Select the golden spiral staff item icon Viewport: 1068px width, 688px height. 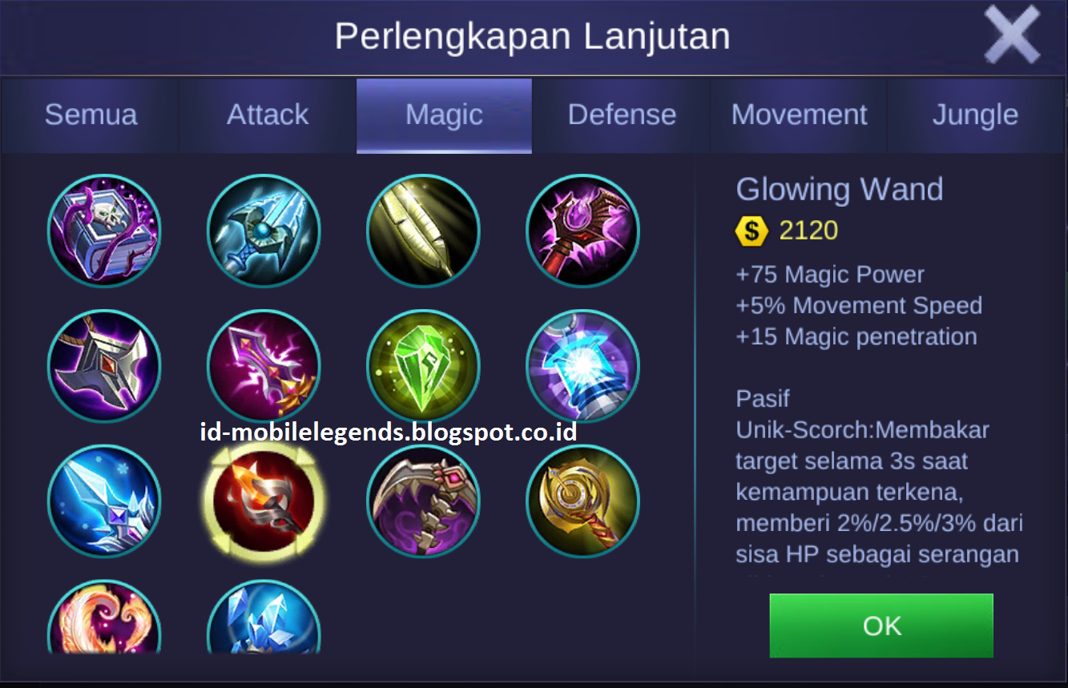[x=582, y=501]
